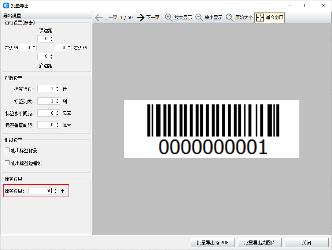
Task: Click the zoom-out magnifier icon
Action: tap(199, 17)
